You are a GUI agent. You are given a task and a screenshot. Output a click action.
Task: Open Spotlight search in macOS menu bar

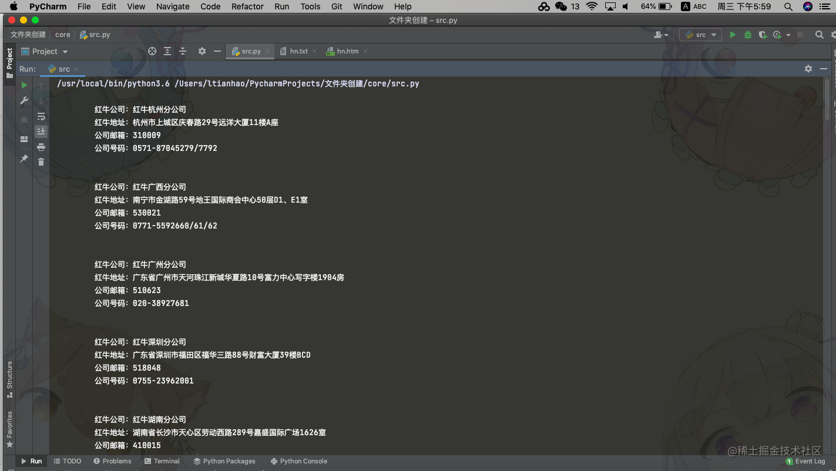click(x=788, y=6)
